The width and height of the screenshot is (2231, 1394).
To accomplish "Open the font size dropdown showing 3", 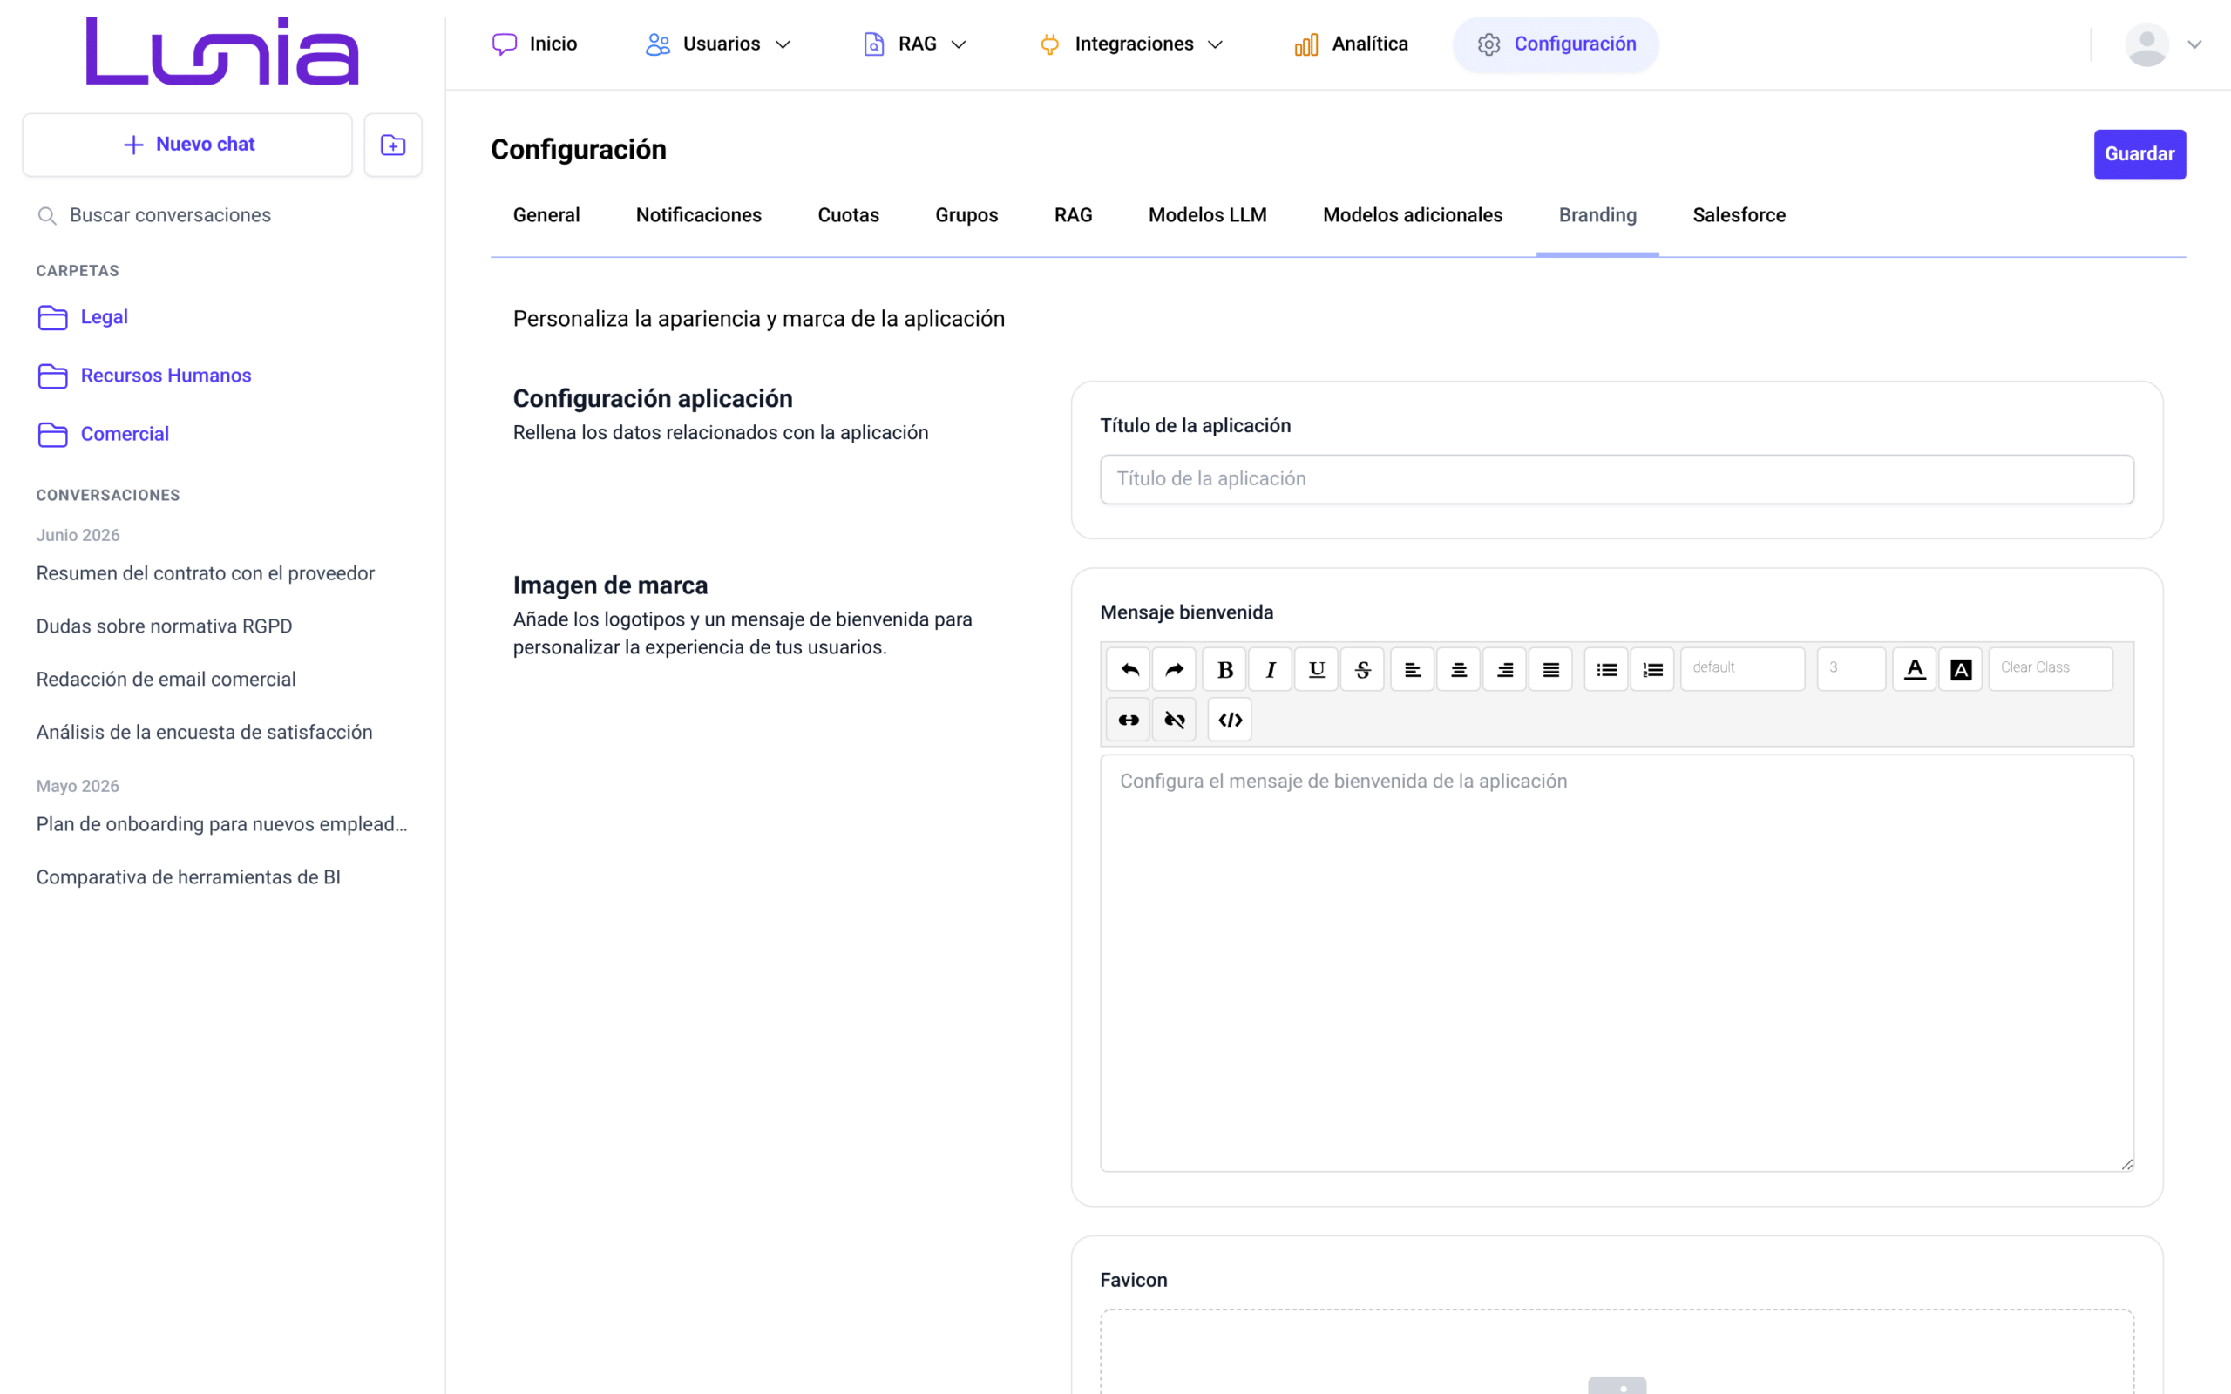I will click(1851, 668).
